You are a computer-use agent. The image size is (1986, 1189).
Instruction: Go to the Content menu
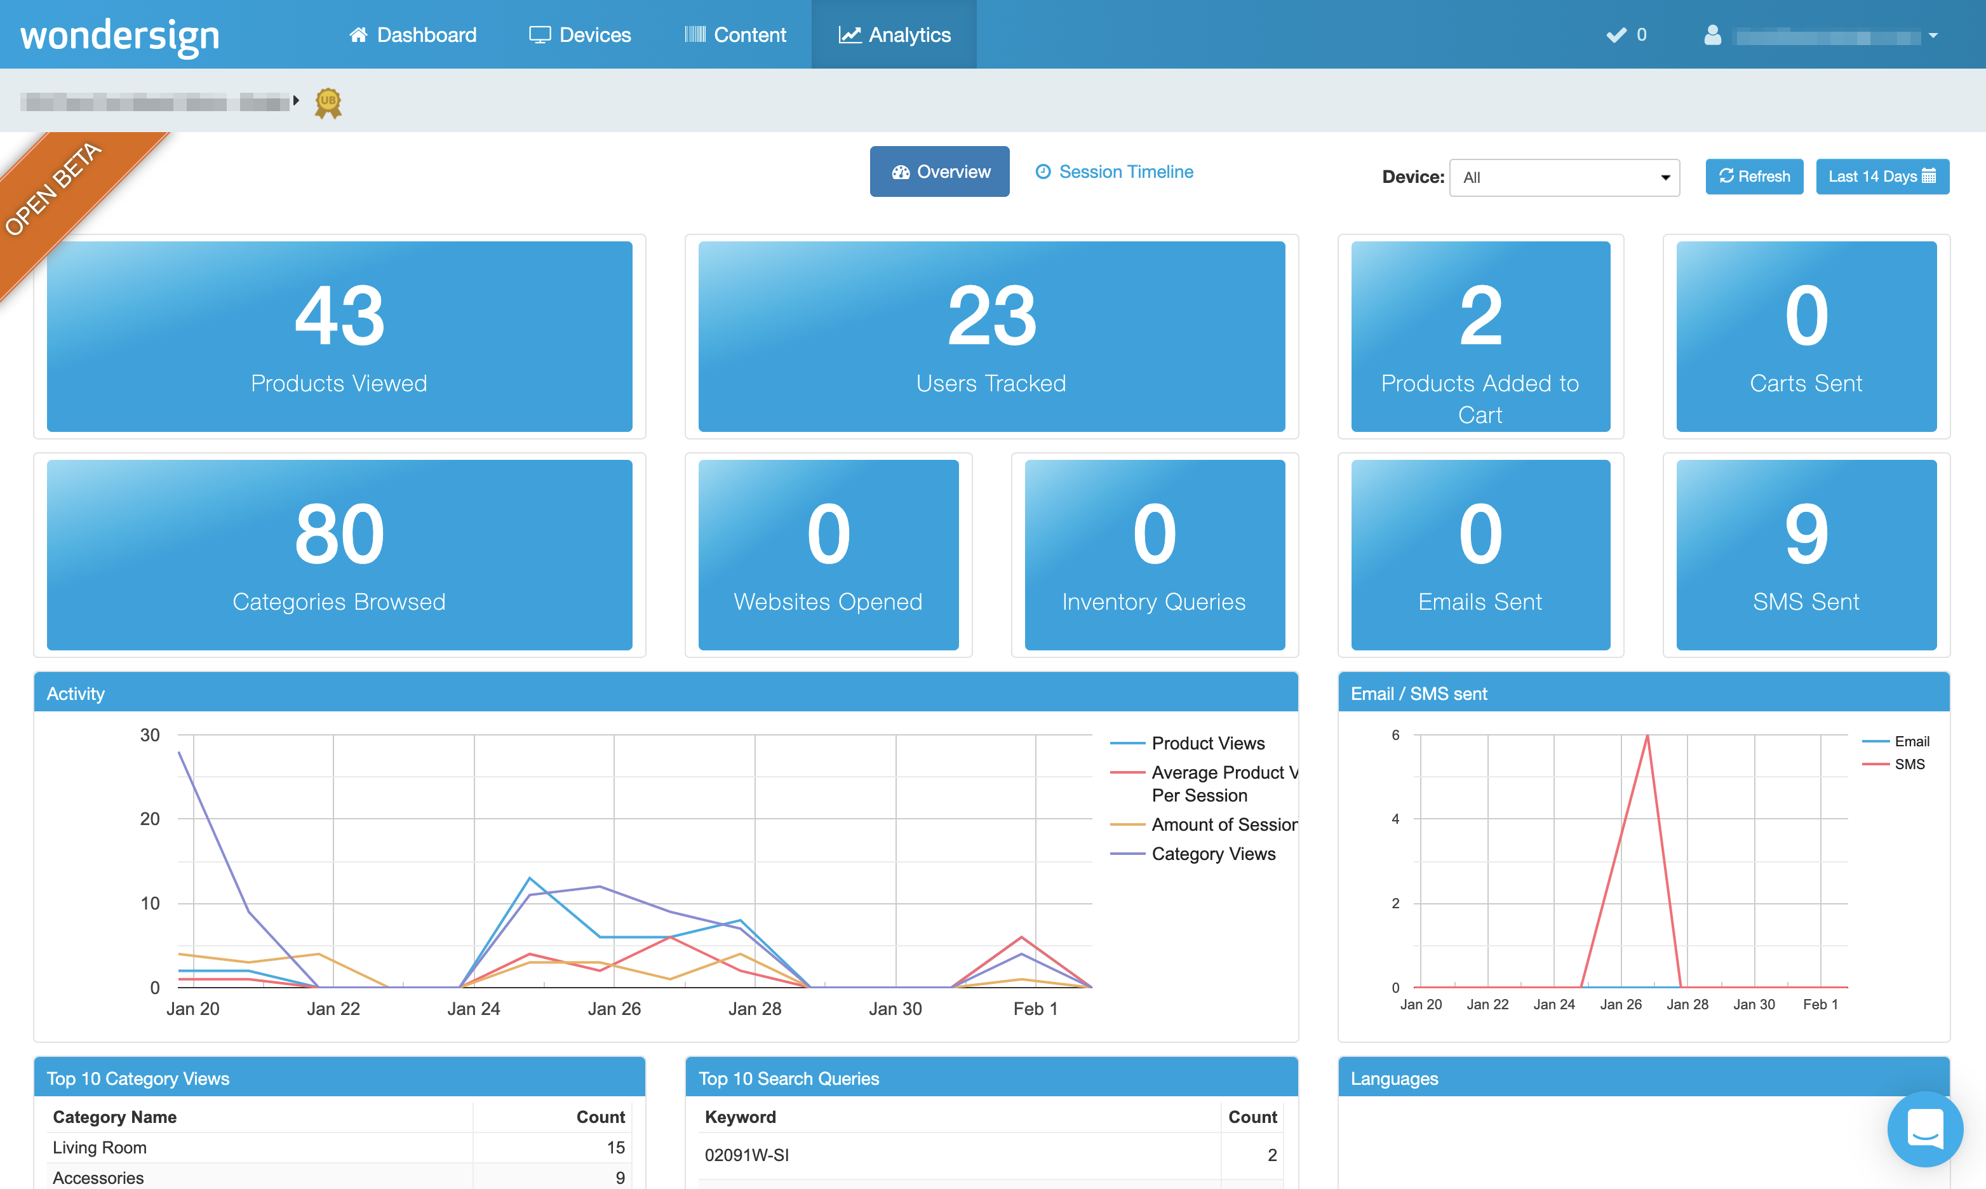tap(735, 34)
